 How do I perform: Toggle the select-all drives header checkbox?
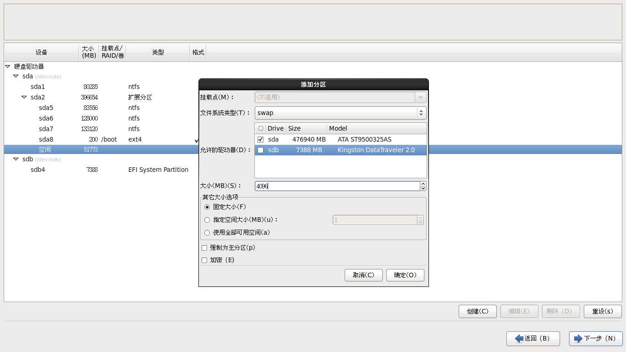[261, 128]
